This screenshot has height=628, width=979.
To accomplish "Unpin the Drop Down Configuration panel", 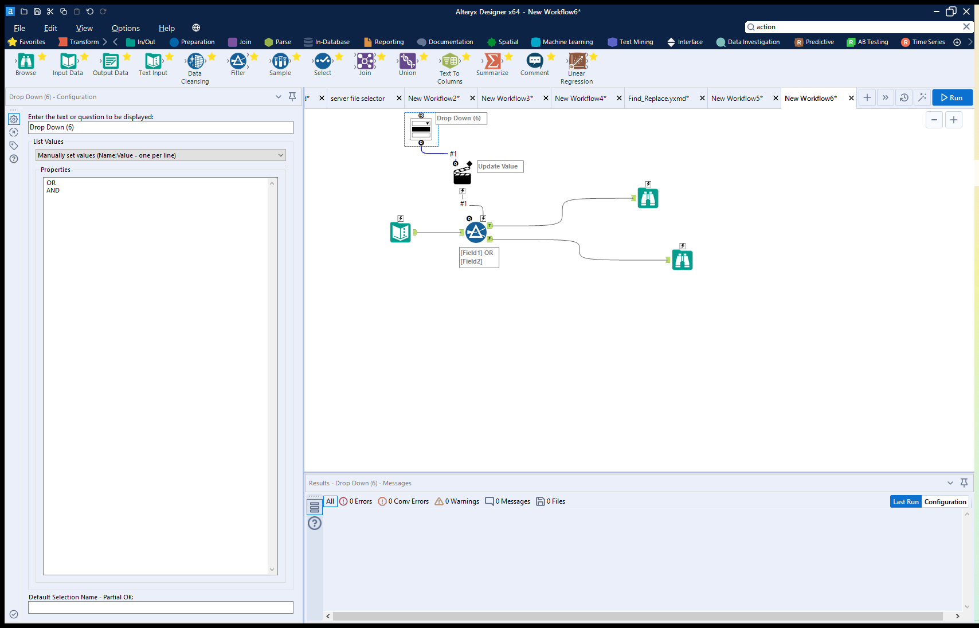I will click(292, 97).
